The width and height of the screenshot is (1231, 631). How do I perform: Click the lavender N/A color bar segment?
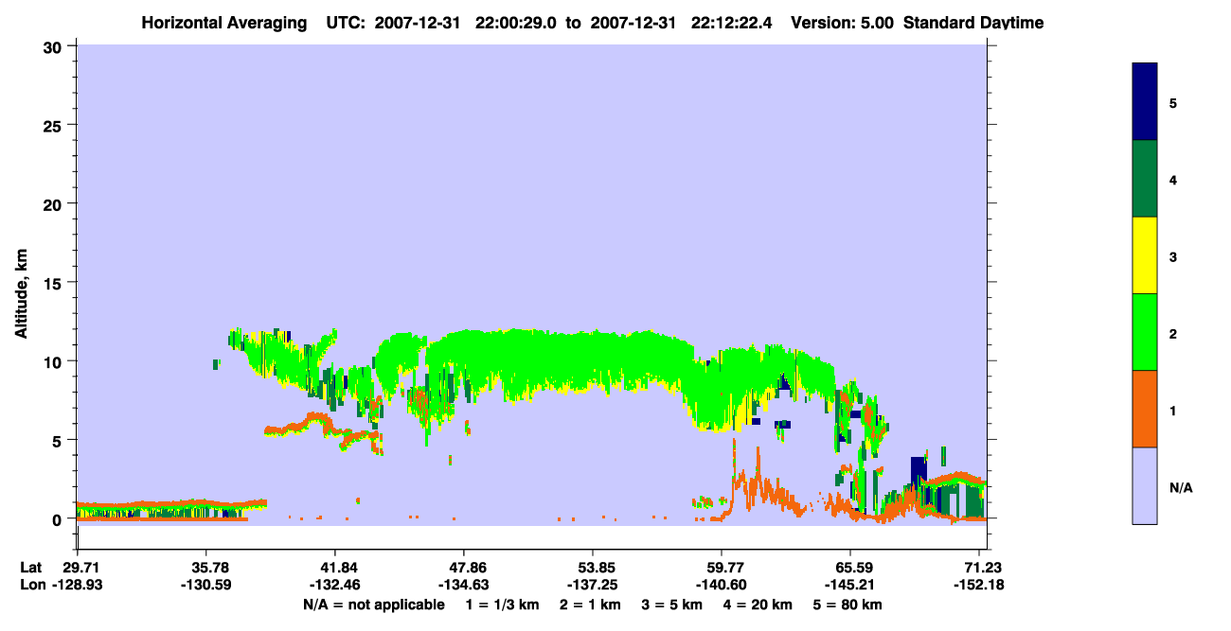[1144, 485]
